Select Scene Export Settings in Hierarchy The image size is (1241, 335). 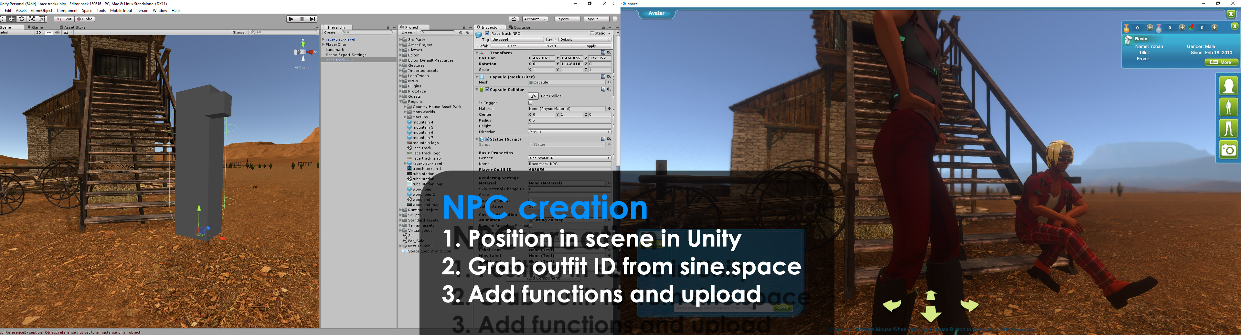pyautogui.click(x=346, y=55)
